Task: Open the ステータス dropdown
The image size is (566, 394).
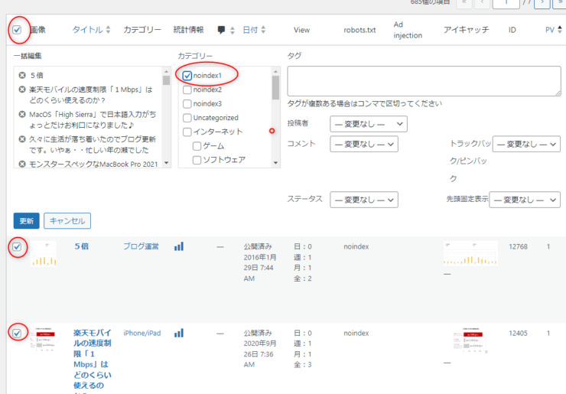Action: (364, 200)
